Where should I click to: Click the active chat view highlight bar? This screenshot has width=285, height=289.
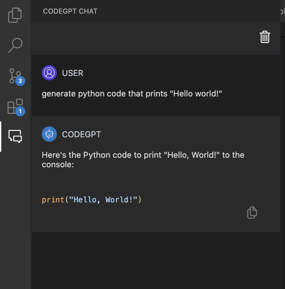coord(1,137)
